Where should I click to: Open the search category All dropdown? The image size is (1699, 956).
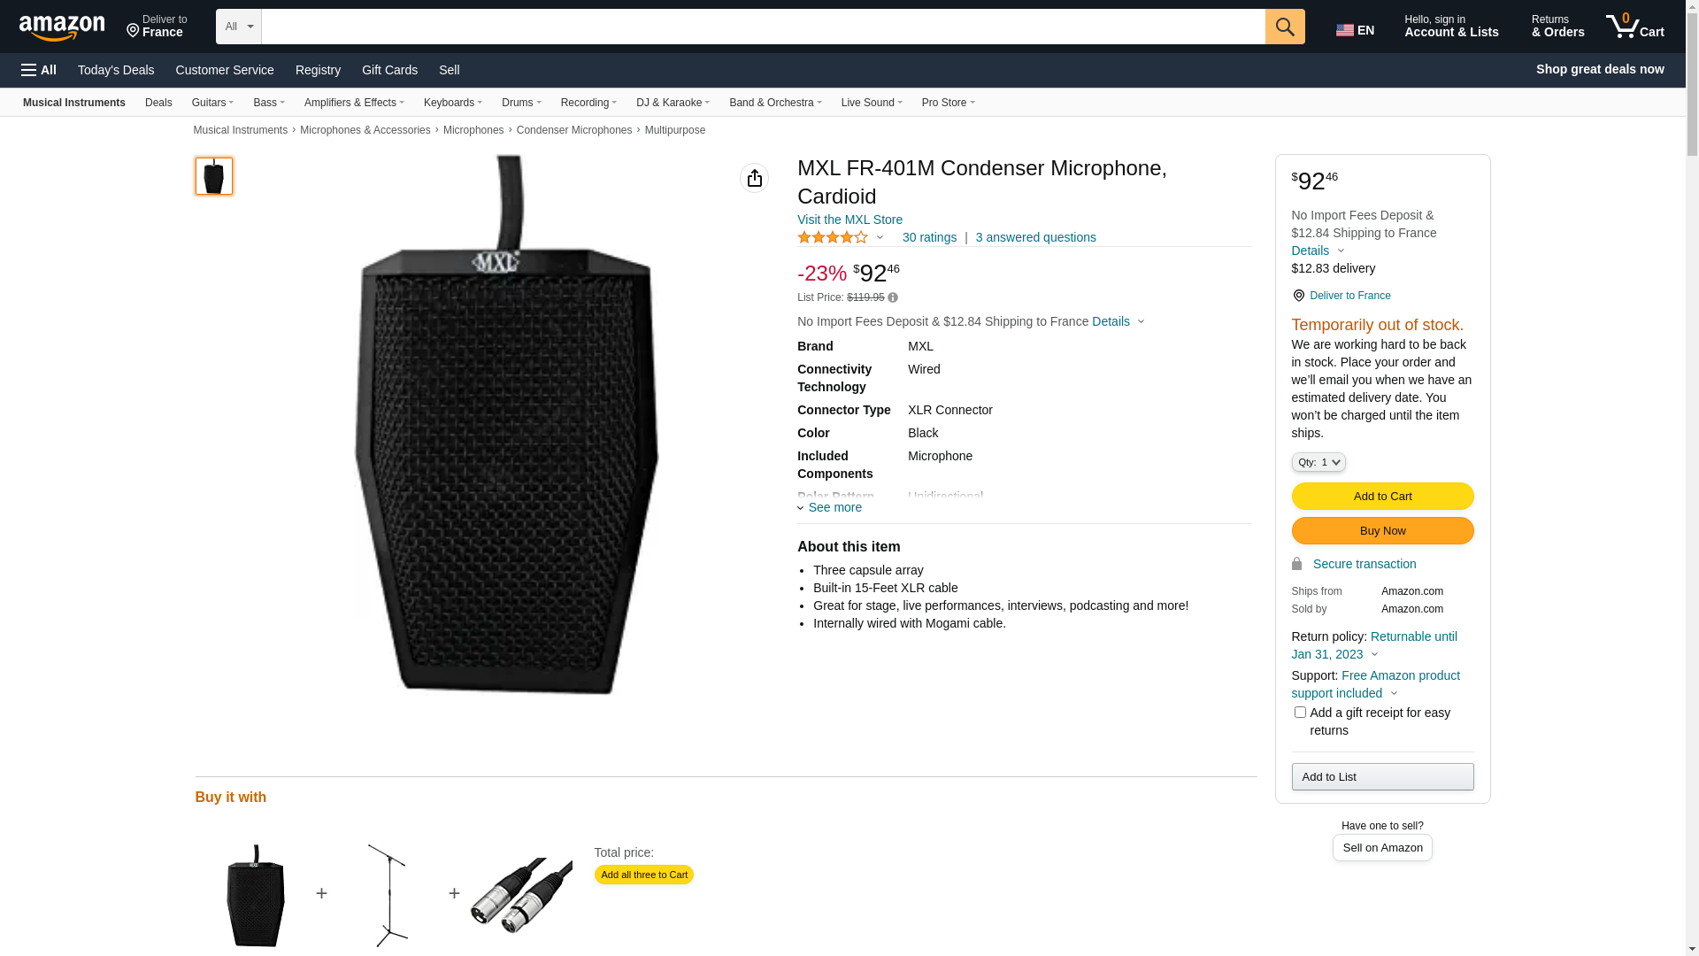pos(238,27)
